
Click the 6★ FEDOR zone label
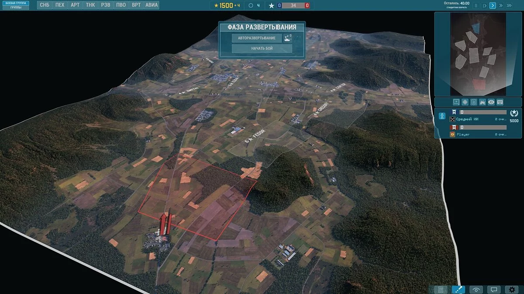(x=255, y=136)
